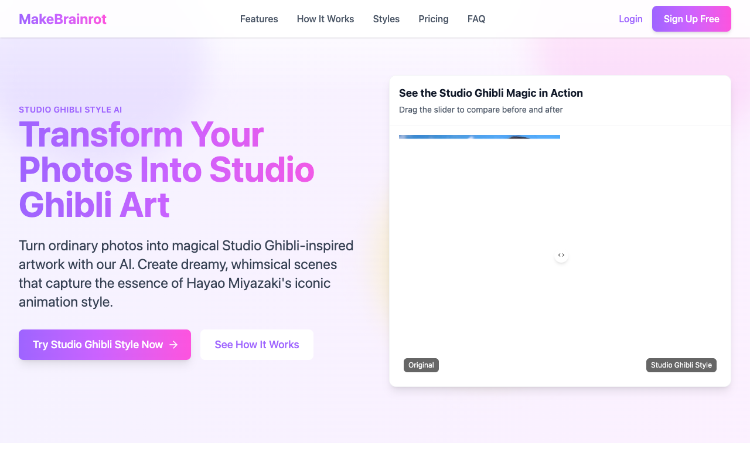Select Features in the navigation bar
Viewport: 750px width, 469px height.
coord(259,19)
